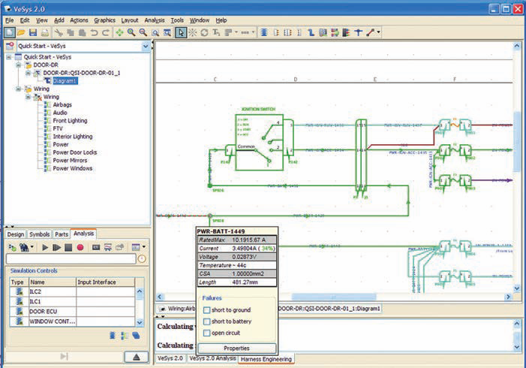Image resolution: width=526 pixels, height=368 pixels.
Task: Click the waveform graph icon in Analysis toolbar
Action: 108,247
